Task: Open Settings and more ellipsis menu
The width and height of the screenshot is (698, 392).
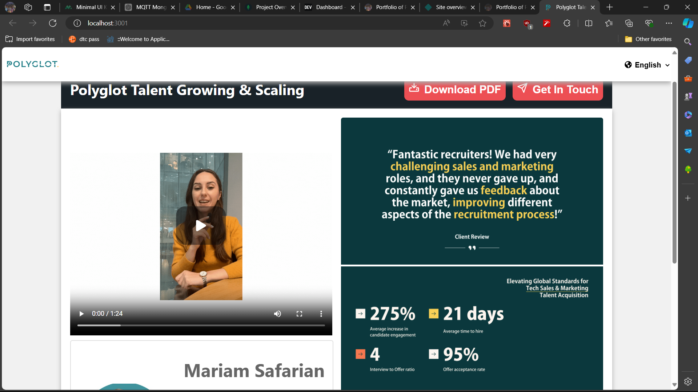Action: point(669,23)
